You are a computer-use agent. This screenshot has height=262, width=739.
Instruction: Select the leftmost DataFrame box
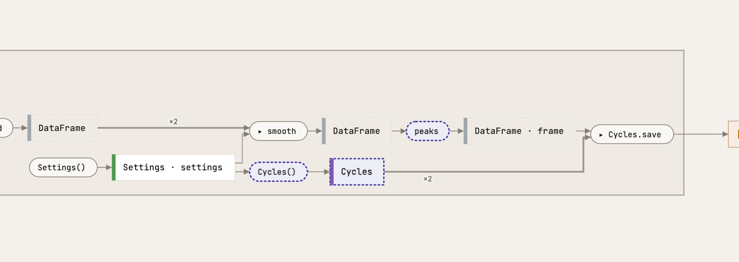pyautogui.click(x=62, y=128)
